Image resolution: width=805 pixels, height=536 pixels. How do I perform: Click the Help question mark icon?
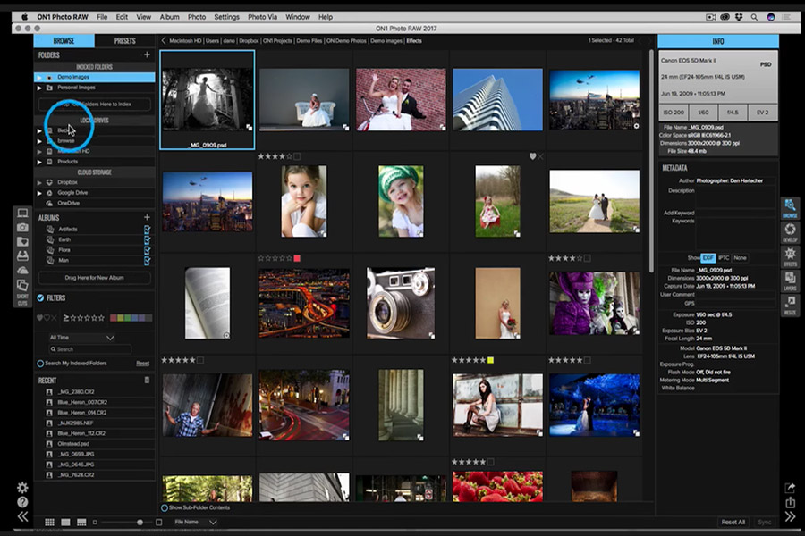[x=22, y=502]
